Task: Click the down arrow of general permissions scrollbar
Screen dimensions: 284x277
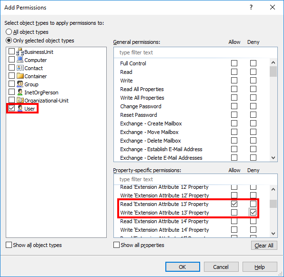Action: (273, 158)
